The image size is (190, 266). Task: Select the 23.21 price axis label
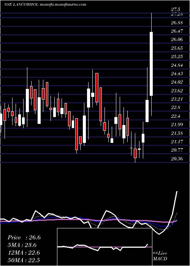pos(177,99)
